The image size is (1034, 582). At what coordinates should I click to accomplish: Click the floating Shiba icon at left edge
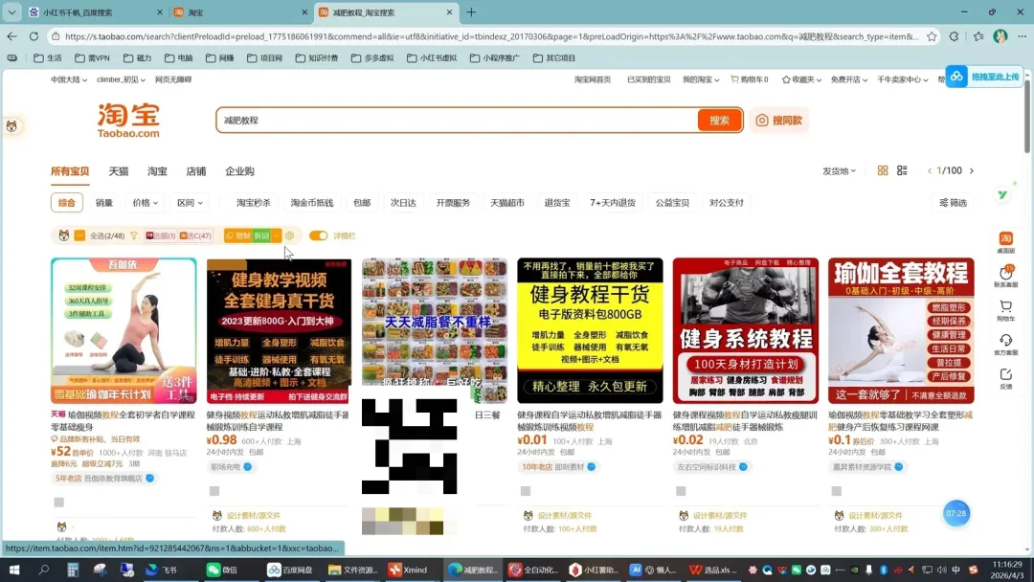point(11,126)
